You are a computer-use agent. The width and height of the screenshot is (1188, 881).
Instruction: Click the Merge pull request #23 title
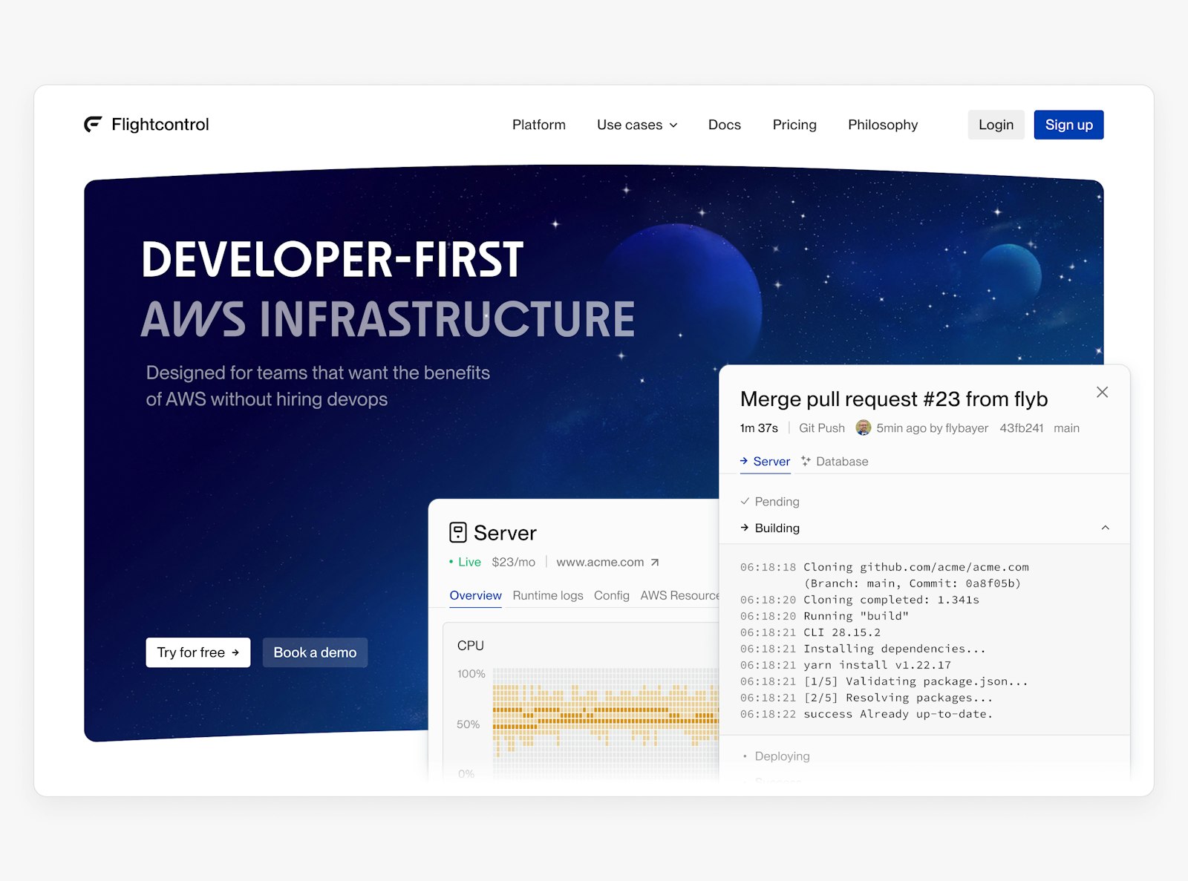[x=894, y=399]
